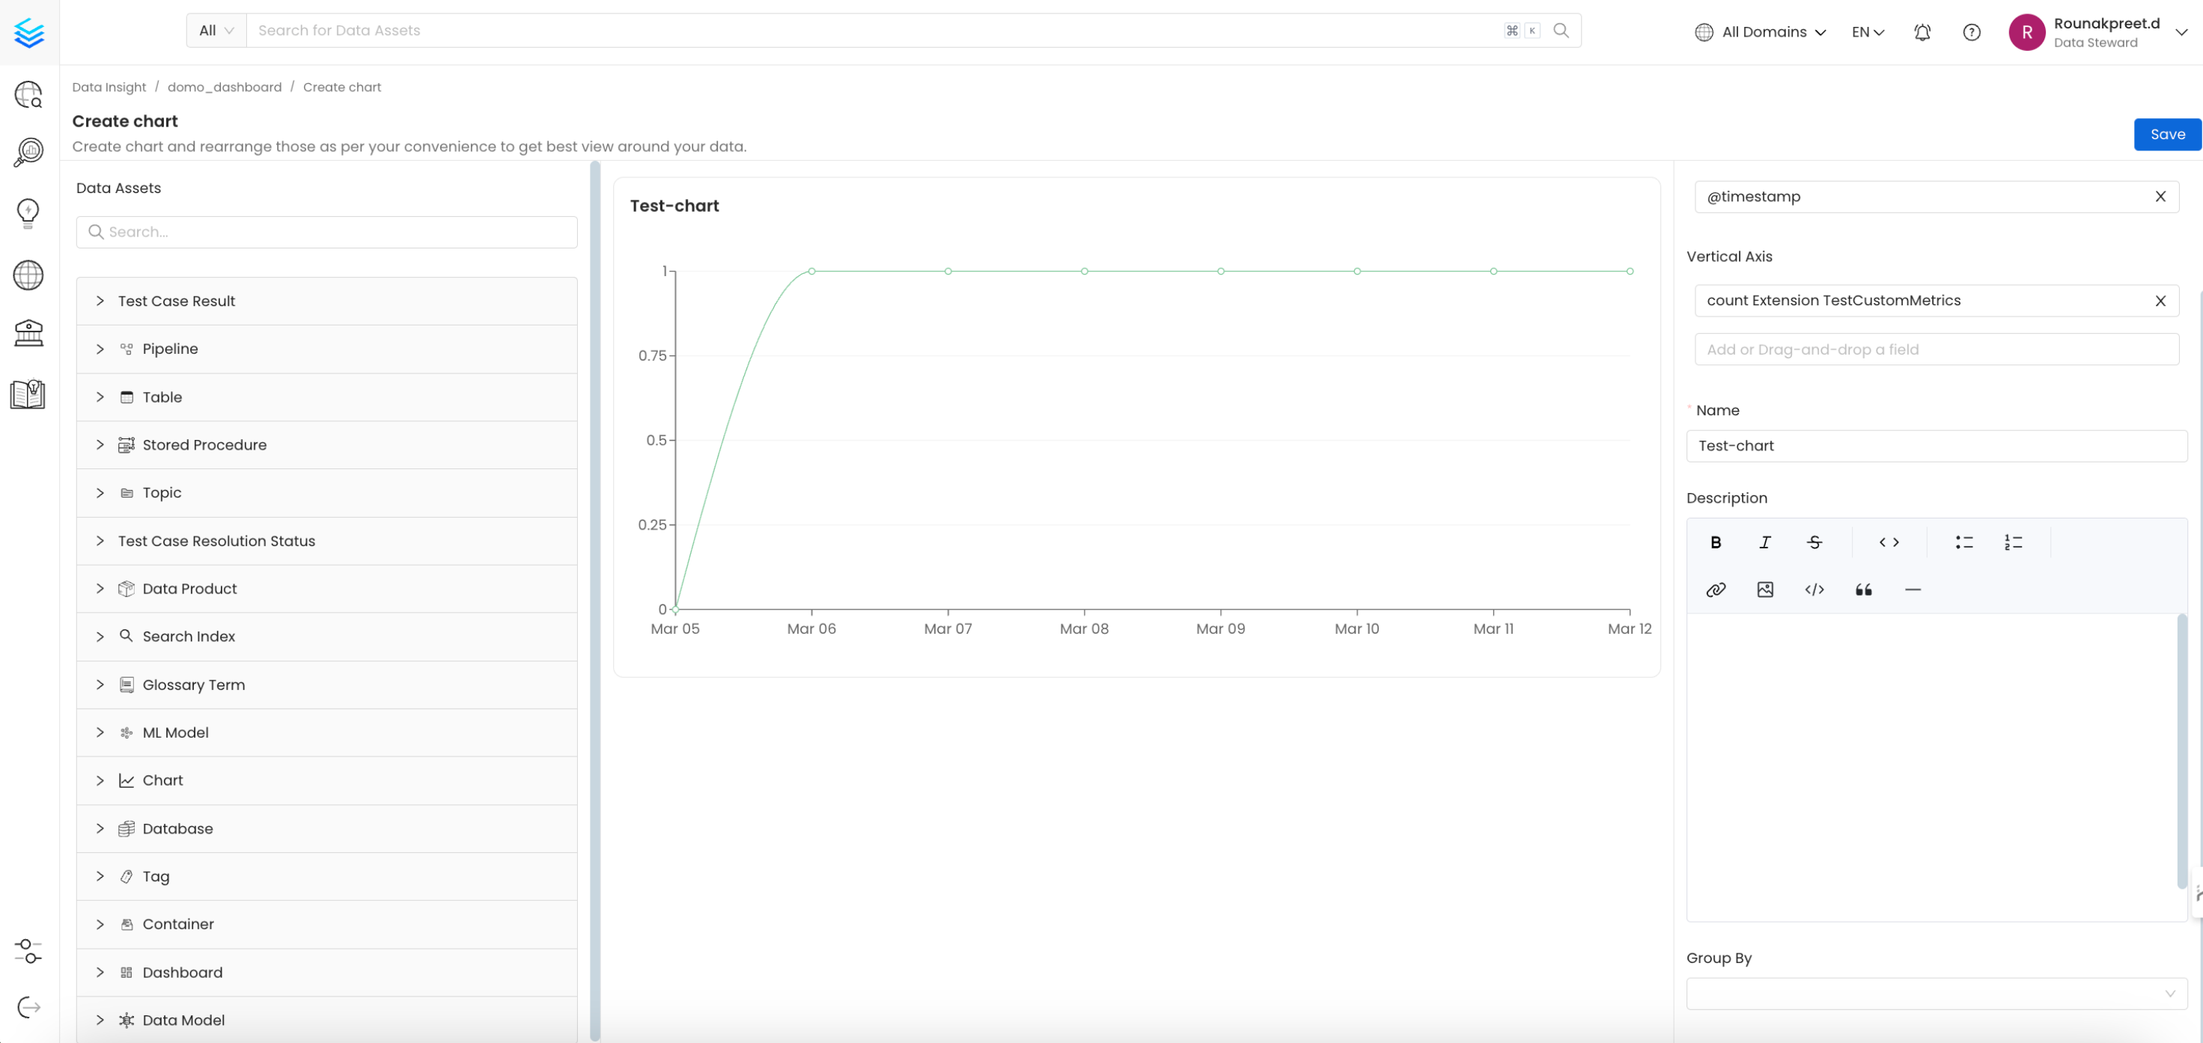Open Settings sliders icon at sidebar bottom
This screenshot has height=1043, width=2203.
[26, 951]
